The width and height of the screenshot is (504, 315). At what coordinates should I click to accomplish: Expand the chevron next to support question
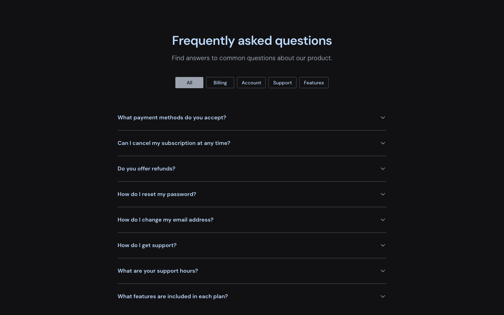click(x=383, y=245)
